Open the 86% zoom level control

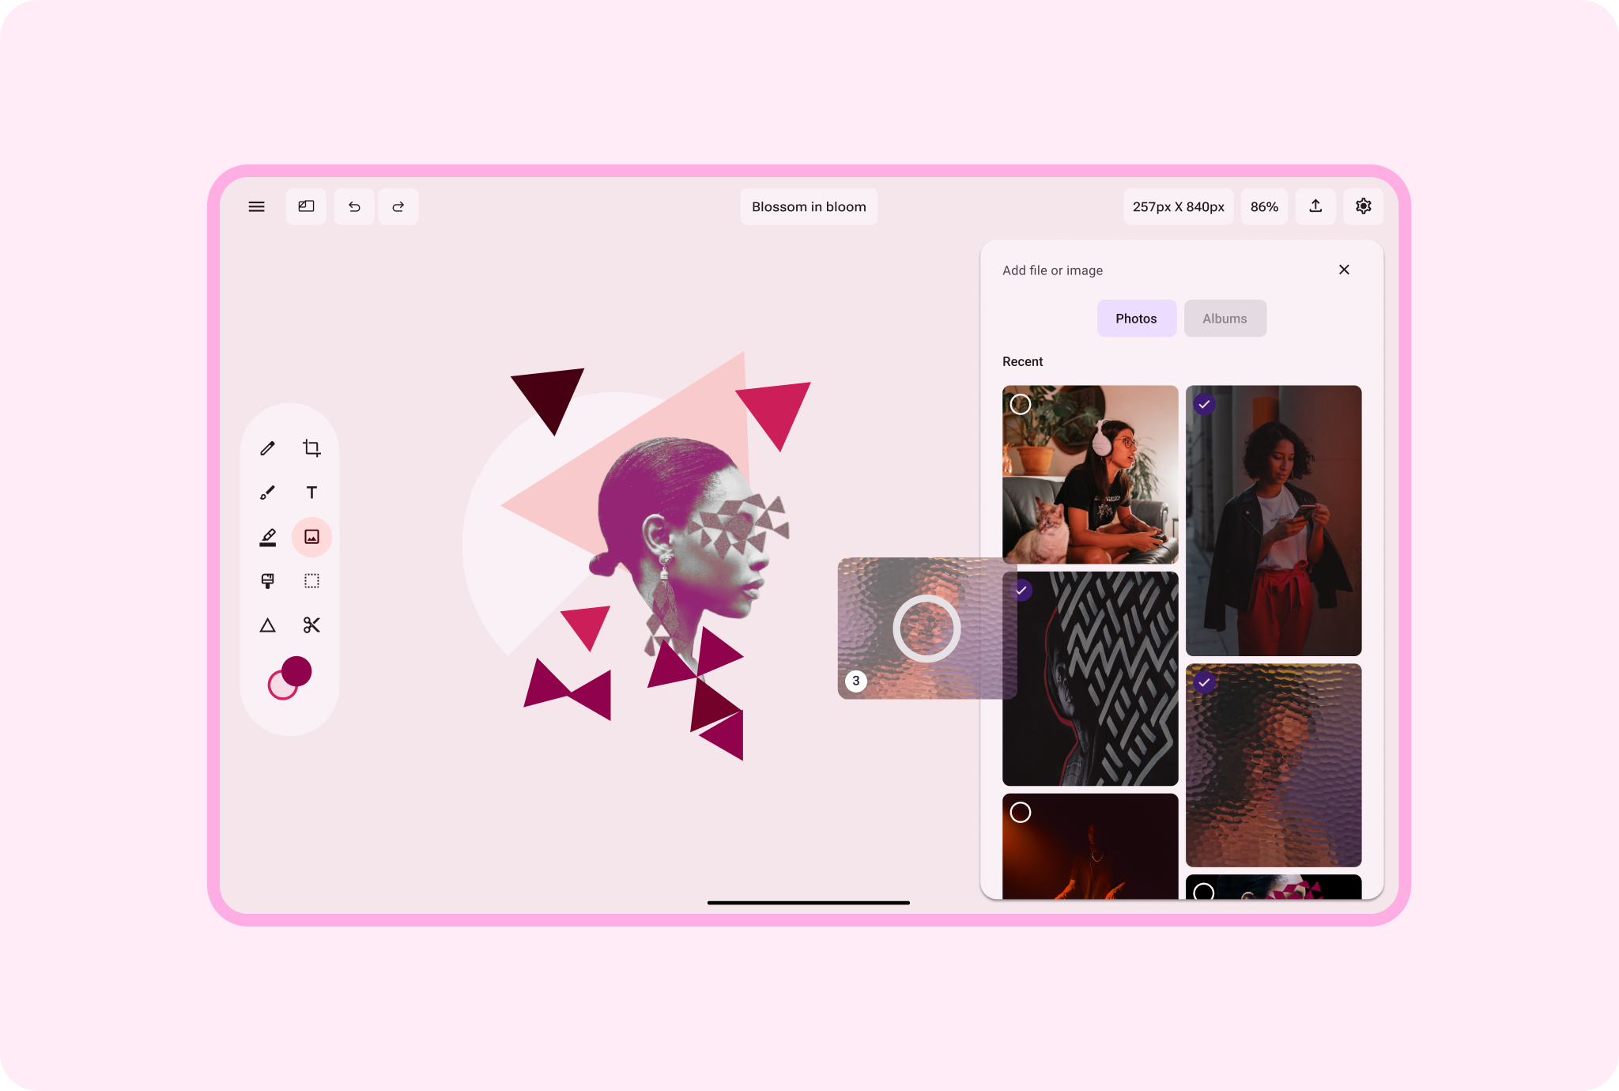[x=1264, y=206]
